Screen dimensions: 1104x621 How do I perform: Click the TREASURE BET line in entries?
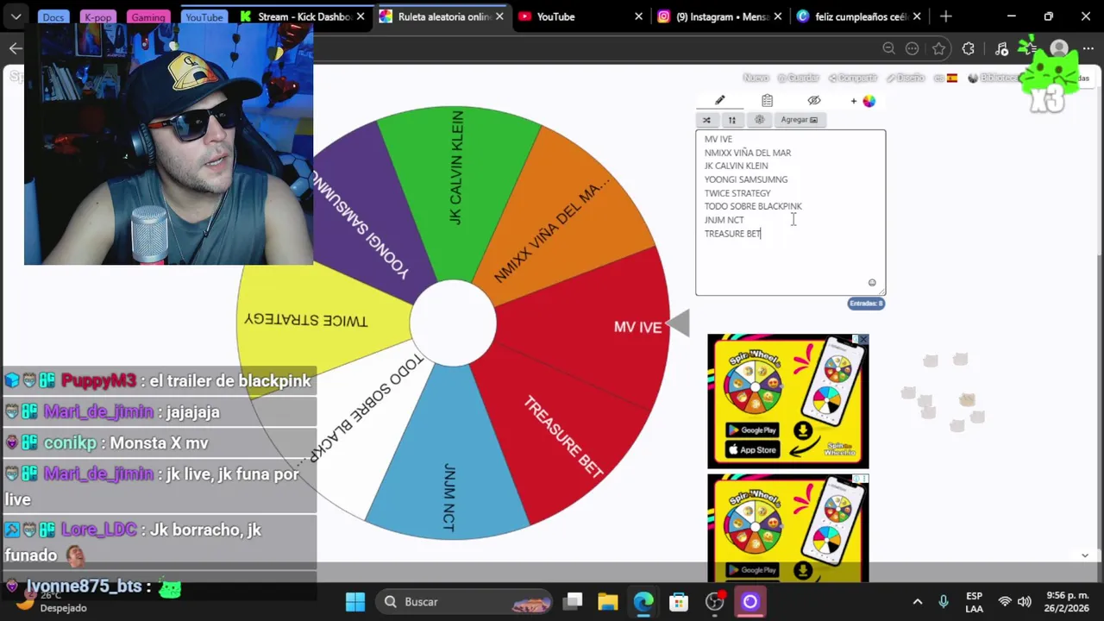pyautogui.click(x=732, y=234)
